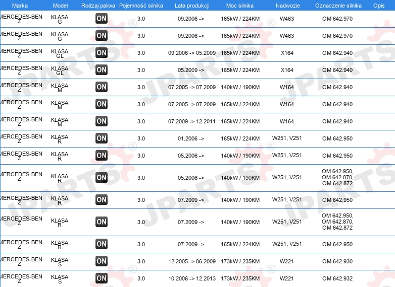Click the ON icon in the single-engine OM 642.950 05.2006 row
This screenshot has width=395, height=287.
coord(102,155)
